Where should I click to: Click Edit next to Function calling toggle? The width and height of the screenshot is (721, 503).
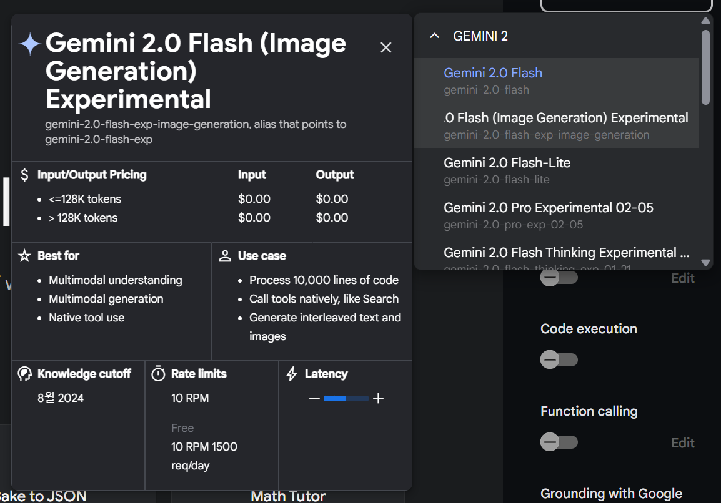pyautogui.click(x=682, y=443)
